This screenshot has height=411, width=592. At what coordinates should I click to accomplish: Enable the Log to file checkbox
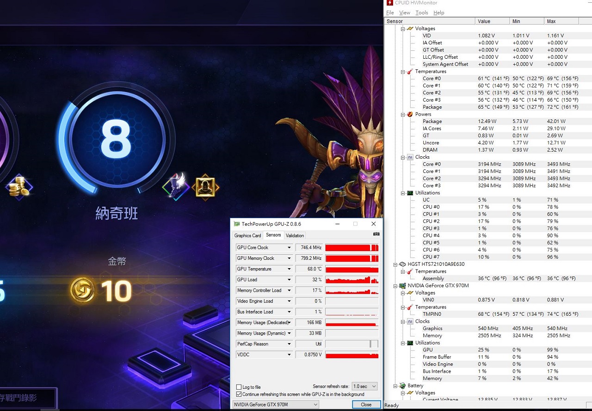(239, 387)
